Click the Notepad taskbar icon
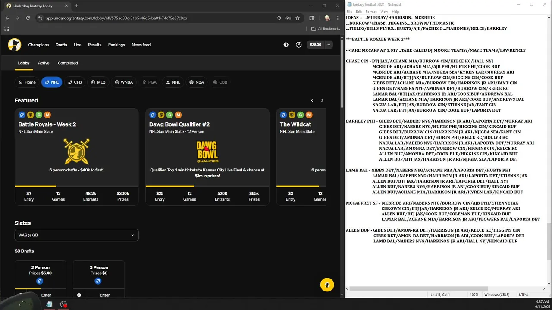This screenshot has width=552, height=310. (49, 304)
